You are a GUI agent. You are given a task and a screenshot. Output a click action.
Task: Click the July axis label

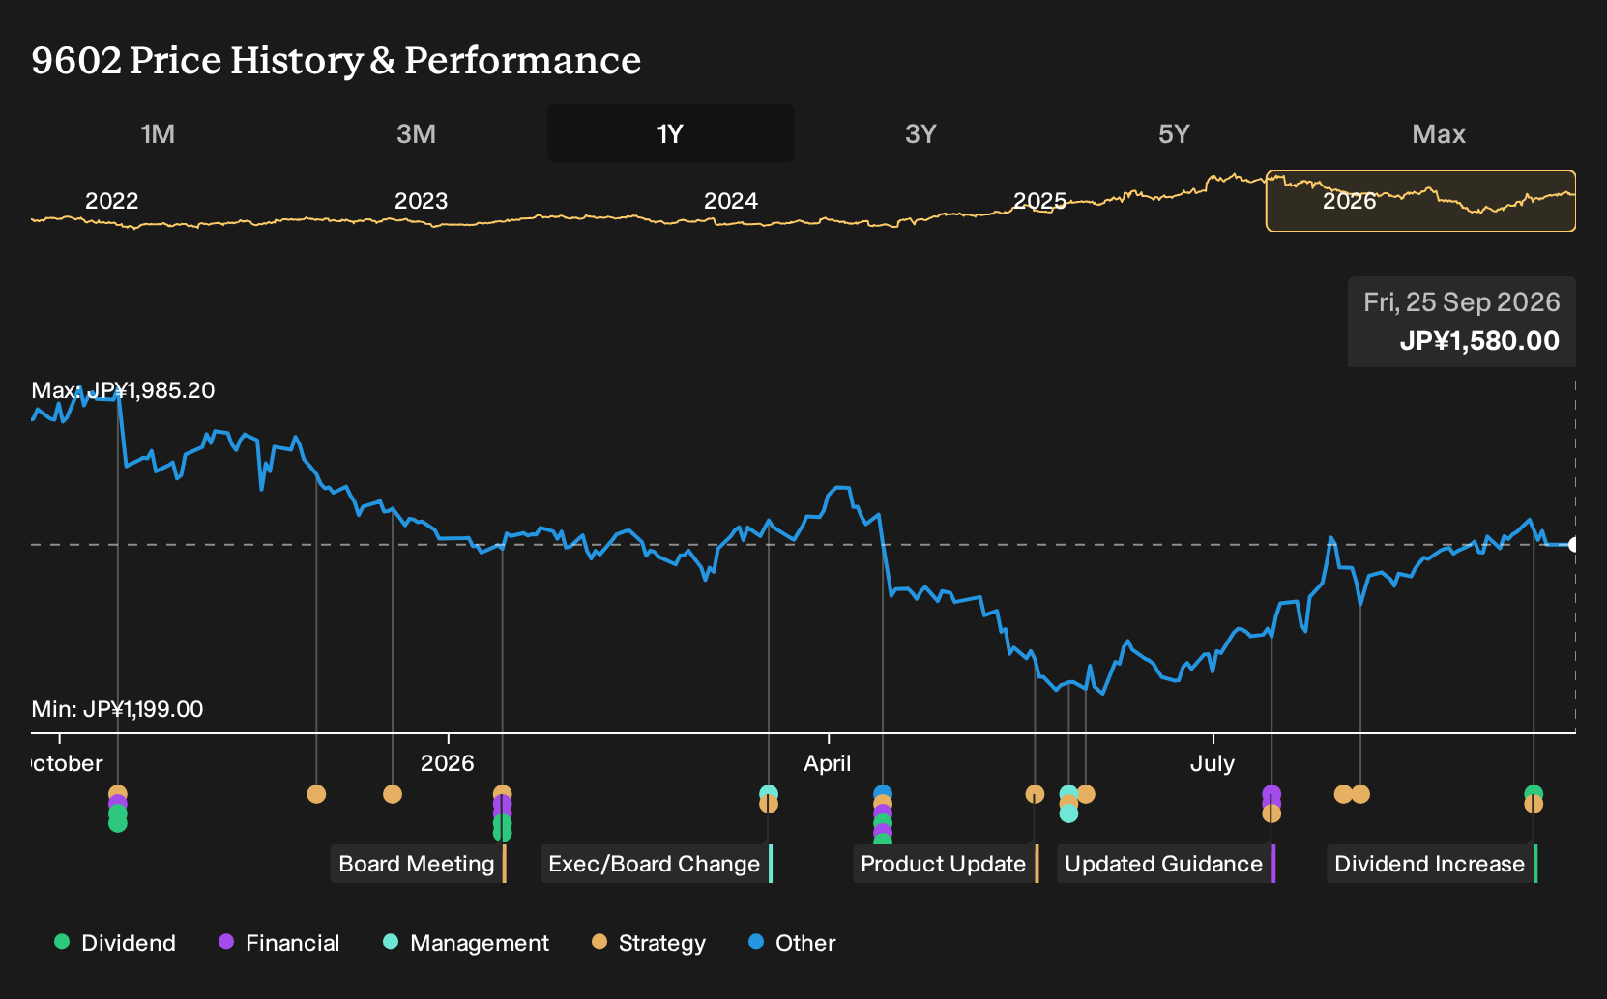coord(1213,763)
